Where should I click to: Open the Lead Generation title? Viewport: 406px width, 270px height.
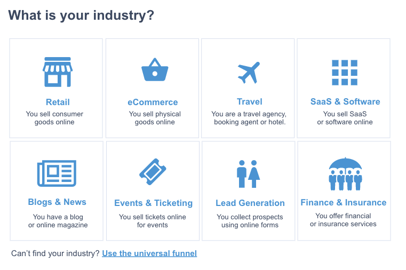coord(250,203)
